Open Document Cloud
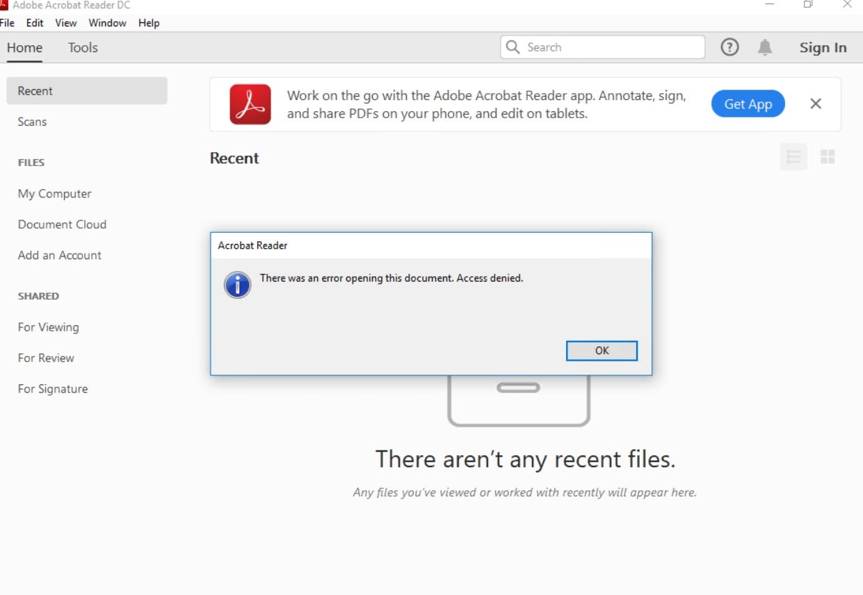The width and height of the screenshot is (863, 595). [62, 225]
